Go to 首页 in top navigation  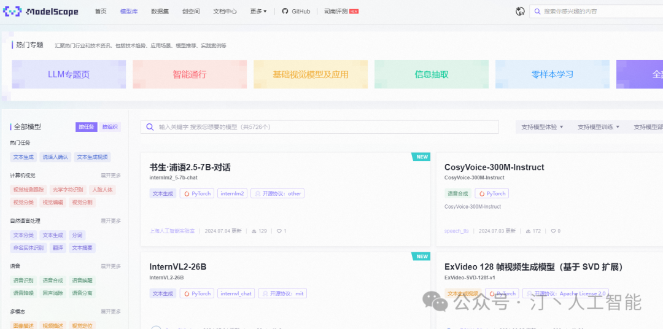tap(101, 12)
